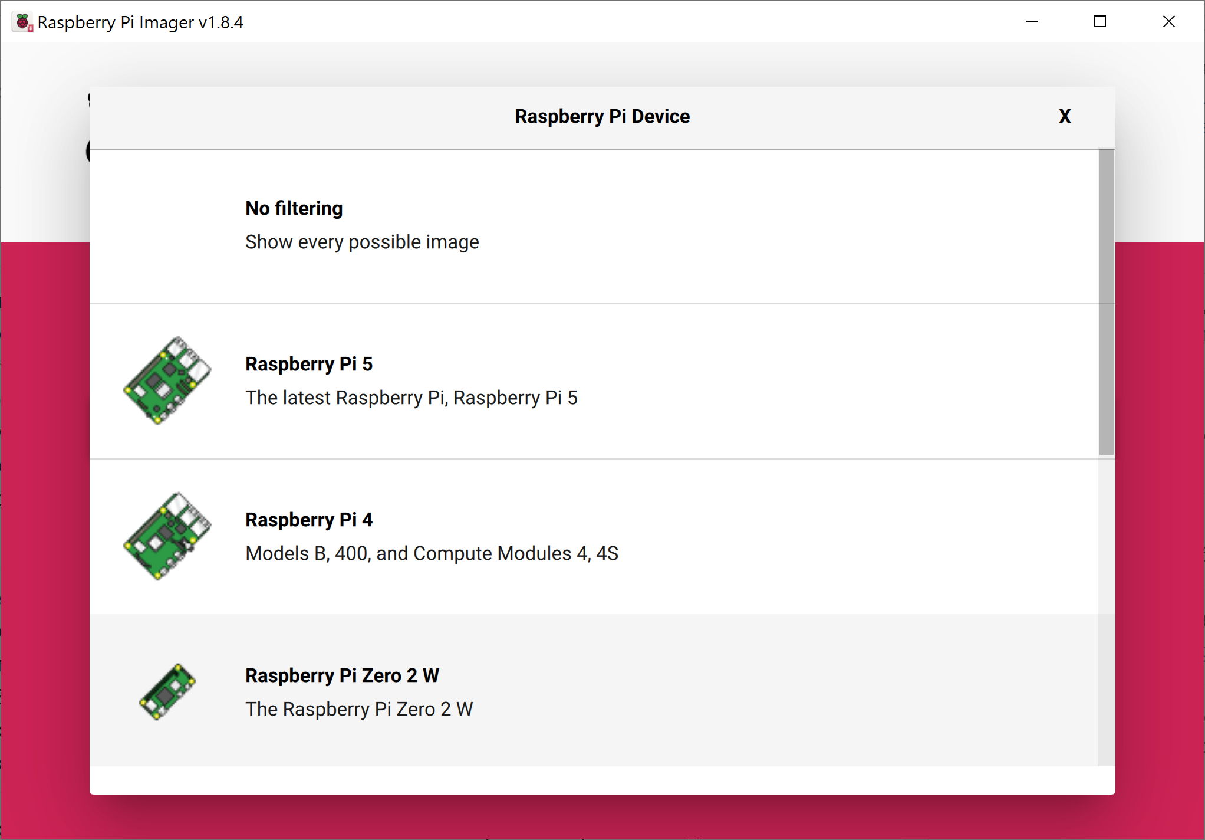Select the No filtering option

pyautogui.click(x=294, y=208)
